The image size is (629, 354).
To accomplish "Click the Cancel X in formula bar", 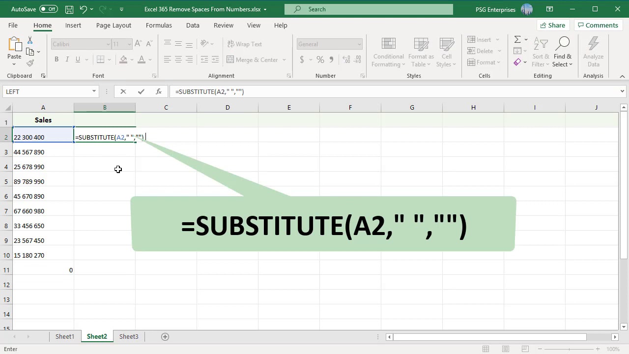I will (123, 91).
